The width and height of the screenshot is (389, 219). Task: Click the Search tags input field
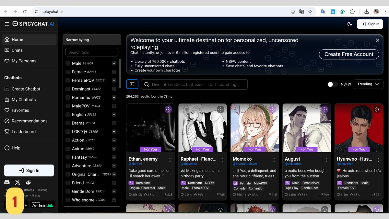tap(92, 52)
